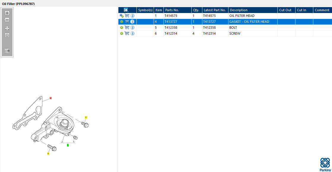Switch diagram to four-pane grid view

(7, 28)
